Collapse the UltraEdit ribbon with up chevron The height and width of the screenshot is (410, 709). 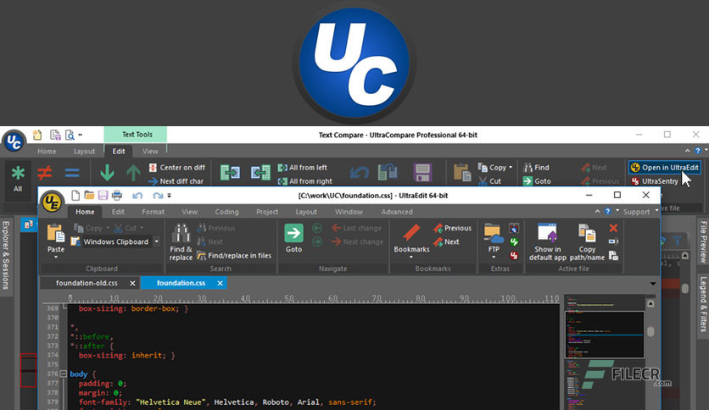[597, 211]
